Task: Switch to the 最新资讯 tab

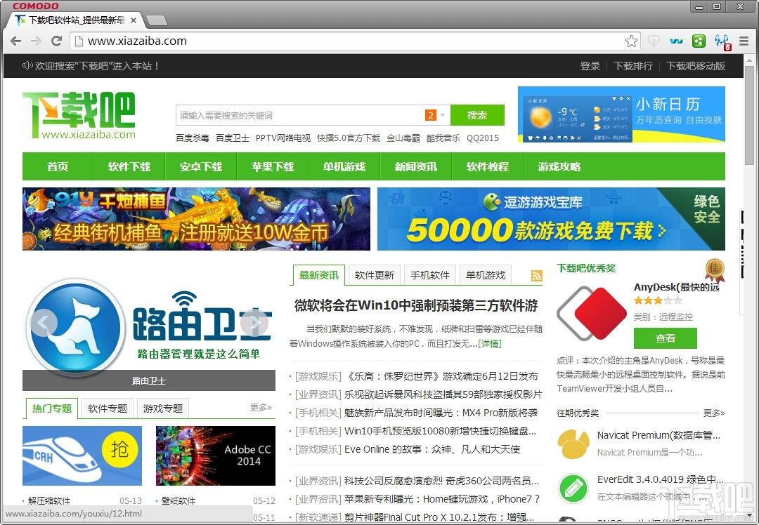Action: pos(319,275)
